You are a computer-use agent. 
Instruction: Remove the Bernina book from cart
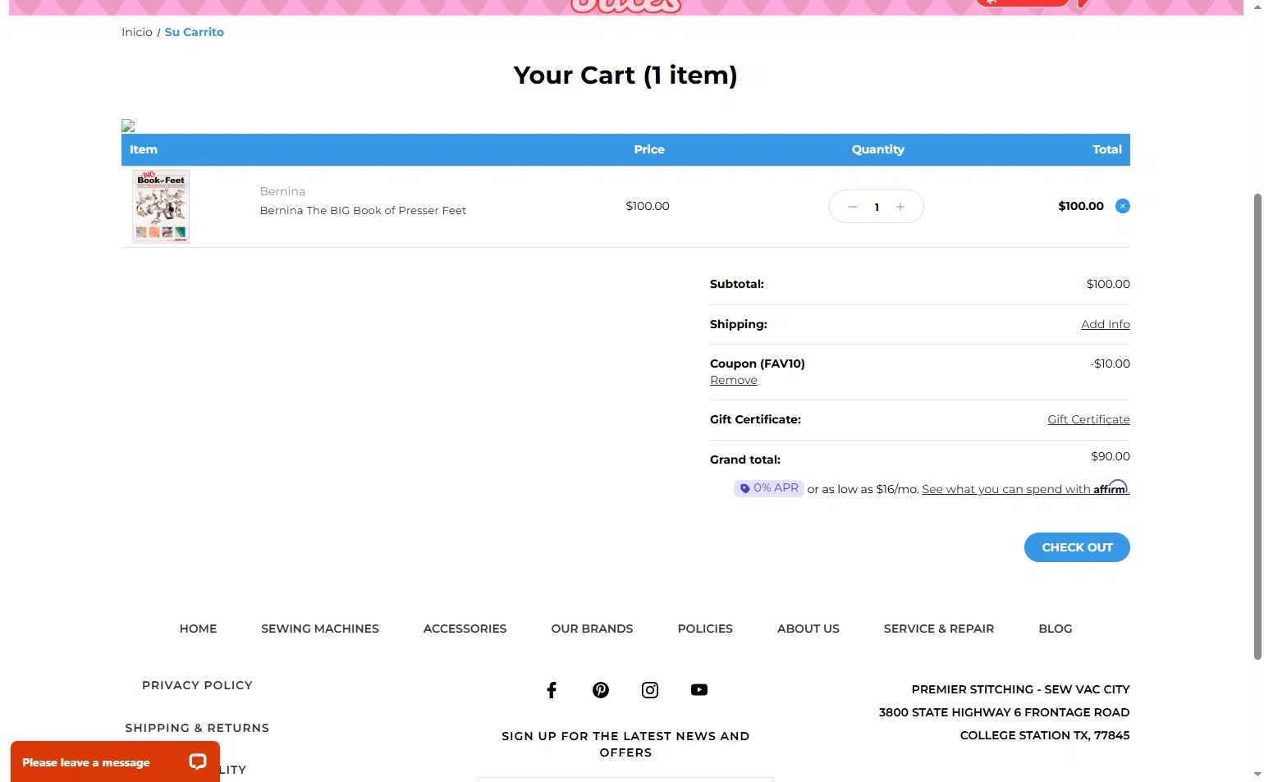(x=1123, y=206)
